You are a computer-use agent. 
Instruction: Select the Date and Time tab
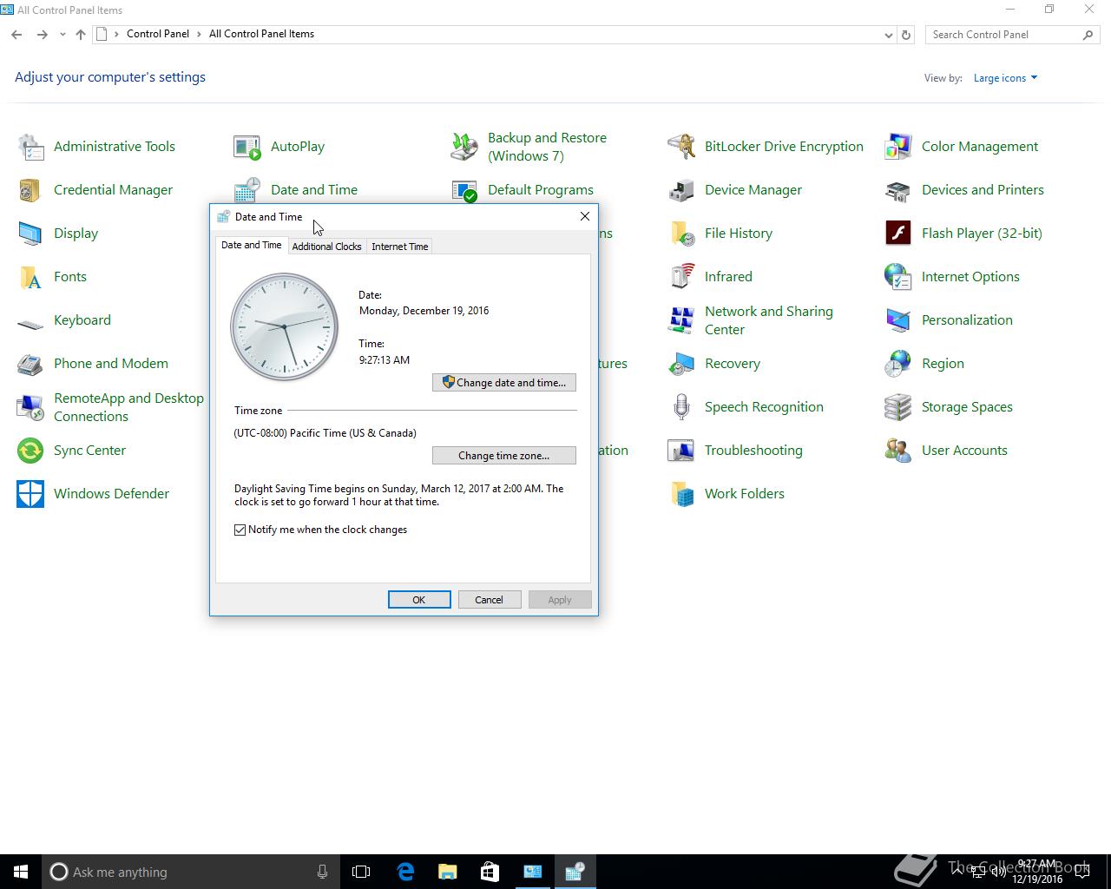252,245
